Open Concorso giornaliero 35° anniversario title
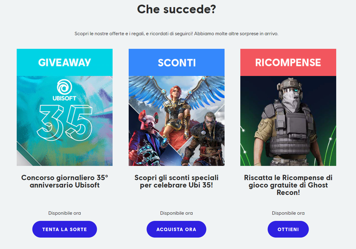Viewport: 356px width, 249px height. point(65,181)
